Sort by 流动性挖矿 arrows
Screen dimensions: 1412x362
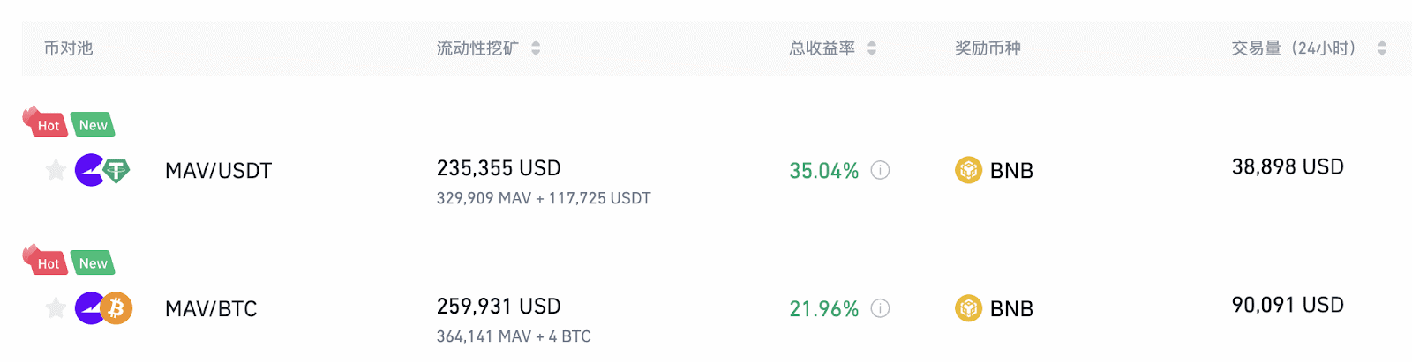click(536, 48)
